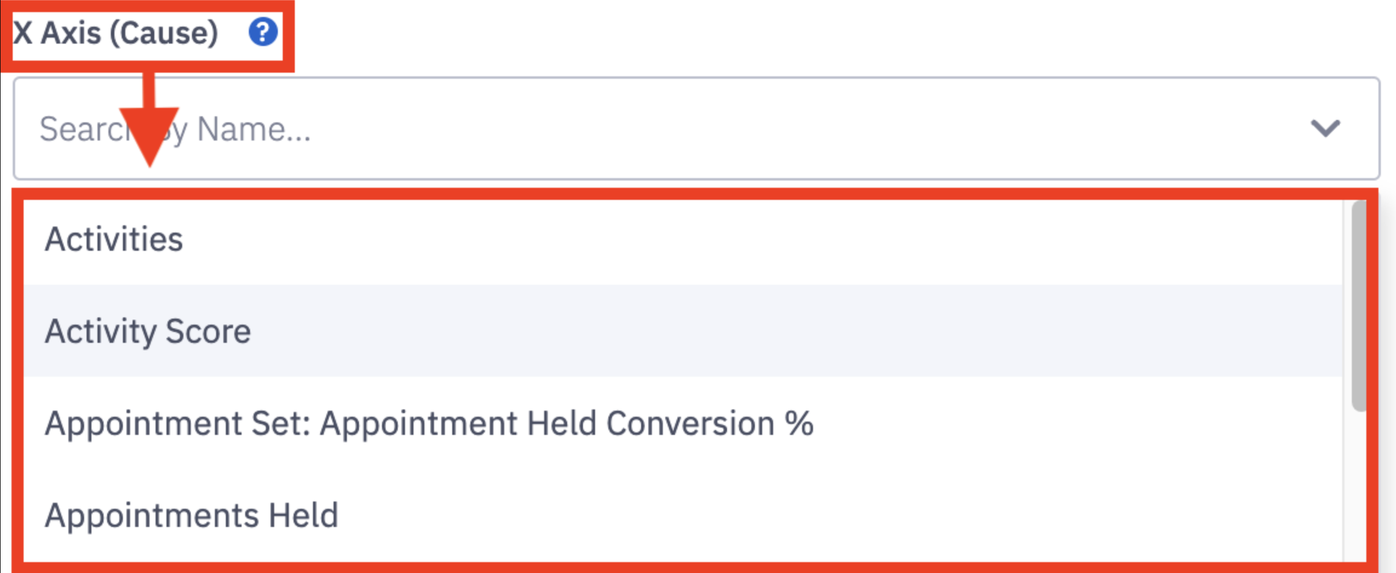
Task: Set X Axis cause to Appointments Held
Action: 683,515
